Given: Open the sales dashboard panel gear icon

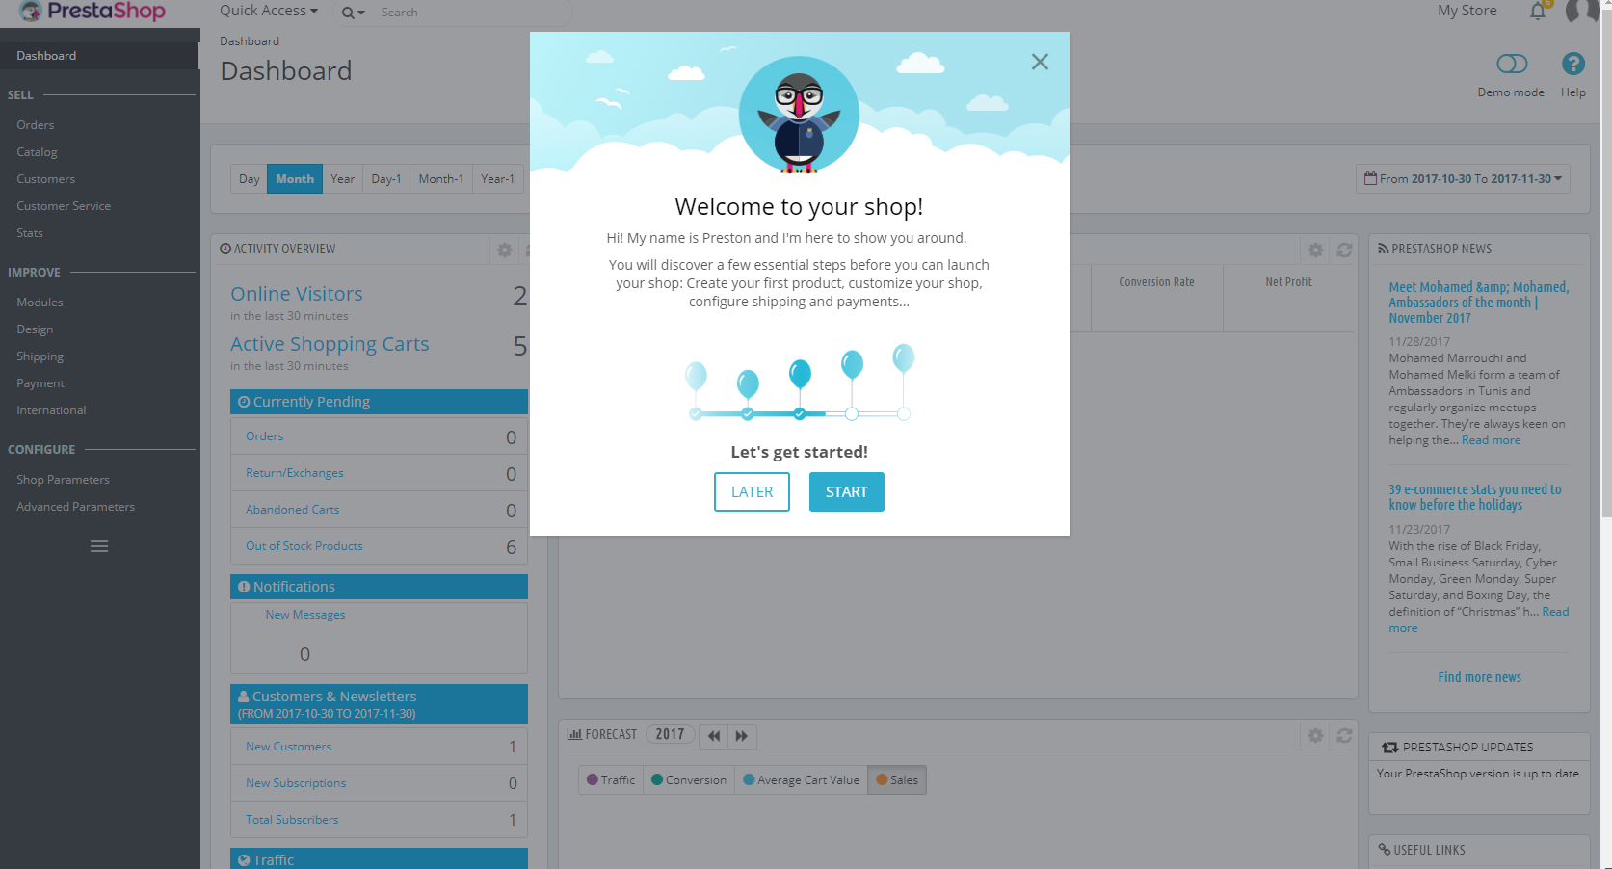Looking at the screenshot, I should click(1315, 250).
